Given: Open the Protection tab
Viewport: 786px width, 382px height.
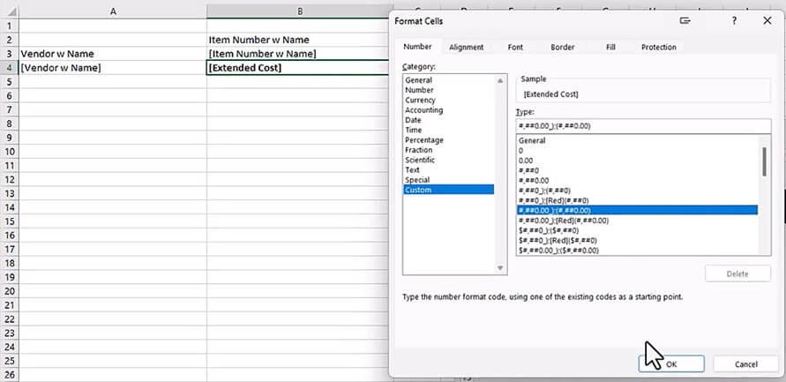Looking at the screenshot, I should (x=658, y=47).
